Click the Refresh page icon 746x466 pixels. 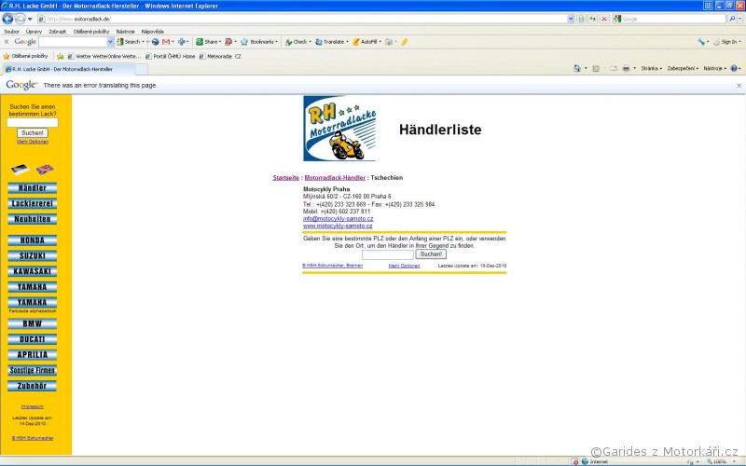(593, 19)
